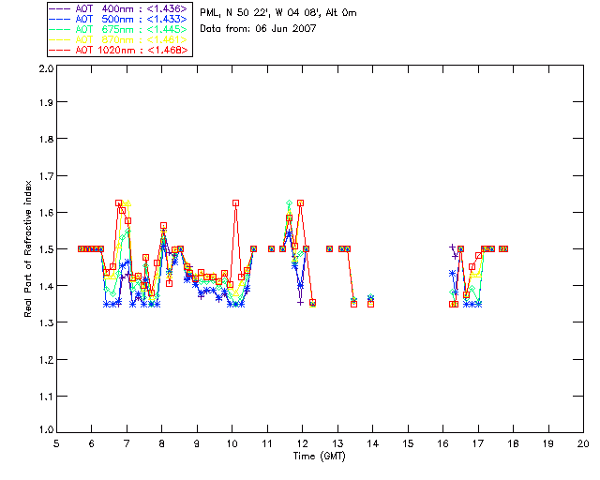Select the '<1.433>' mean value in legend

tap(167, 19)
